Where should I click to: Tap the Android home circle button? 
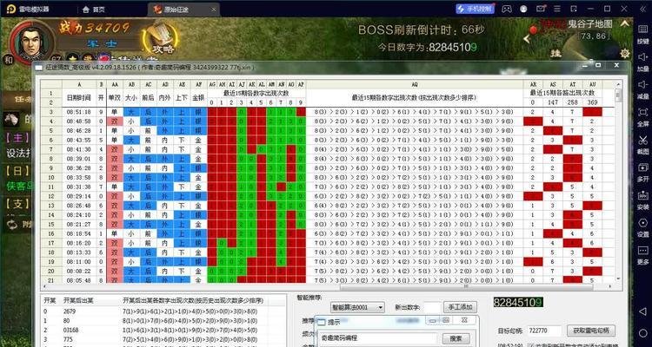coord(642,335)
